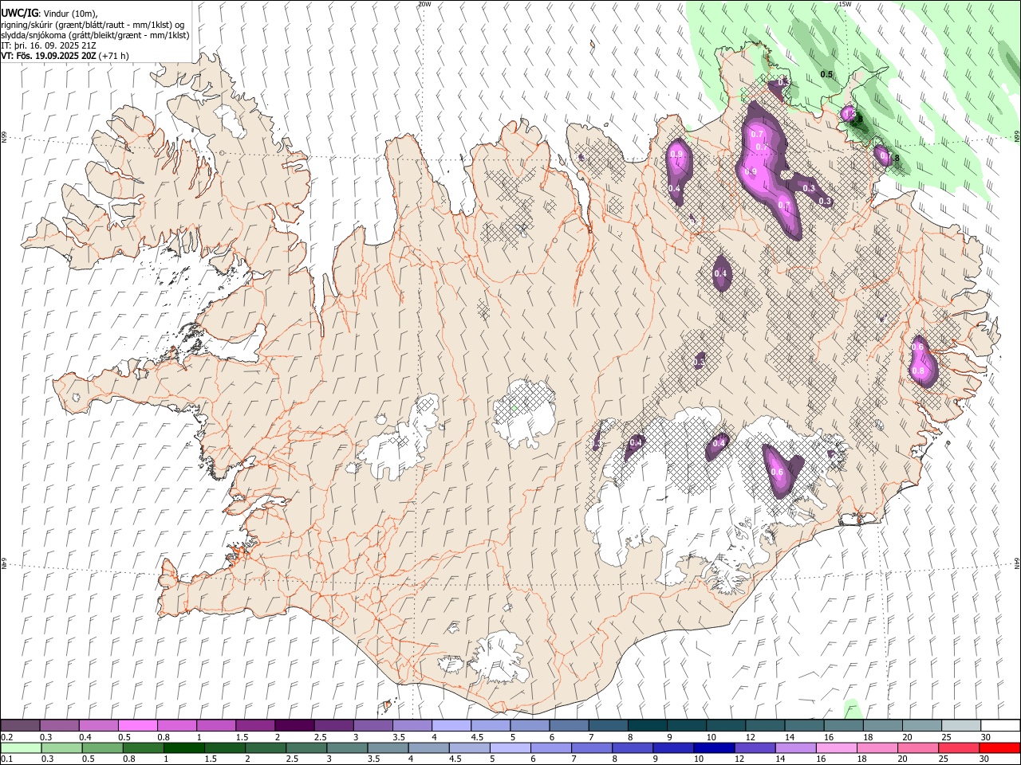Click the 'rigning/skúrir (grænt/blátt/rautt - mm/1klst) og' line
This screenshot has width=1021, height=765.
point(93,25)
